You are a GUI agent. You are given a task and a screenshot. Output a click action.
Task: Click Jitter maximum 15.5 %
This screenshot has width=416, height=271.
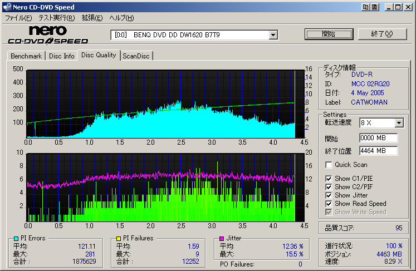click(x=294, y=254)
